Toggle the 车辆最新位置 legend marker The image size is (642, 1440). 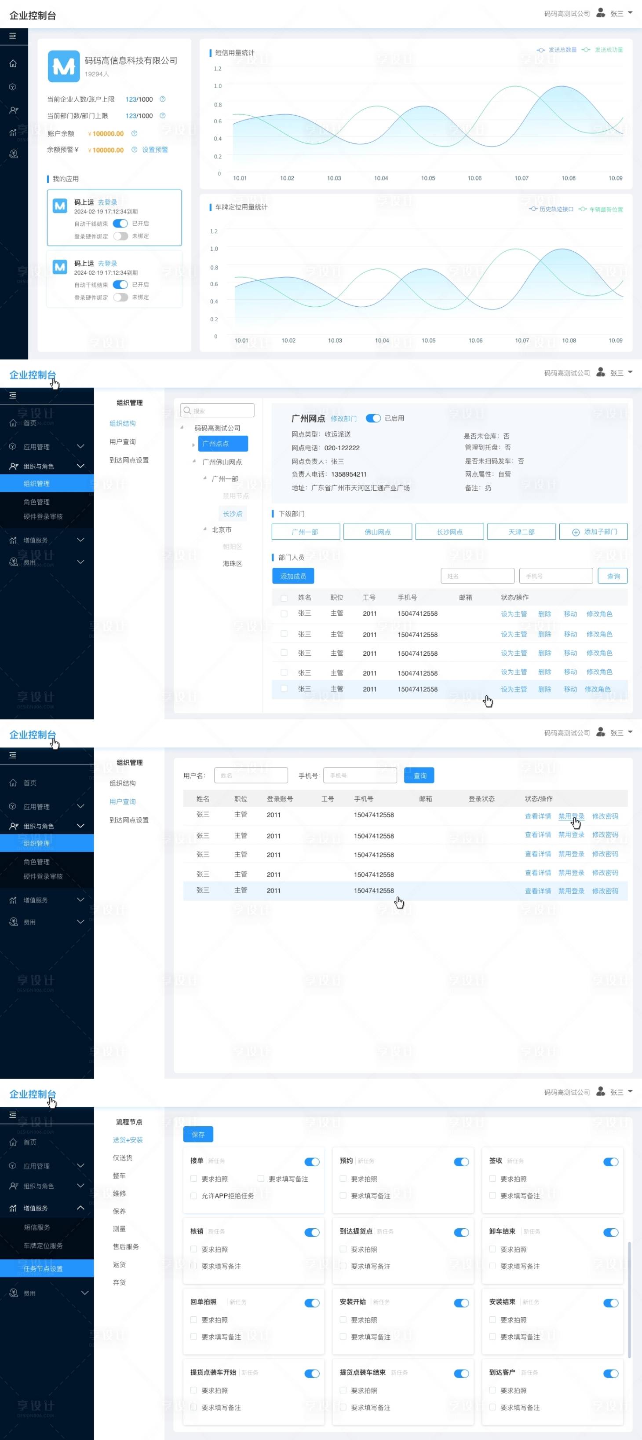(582, 209)
